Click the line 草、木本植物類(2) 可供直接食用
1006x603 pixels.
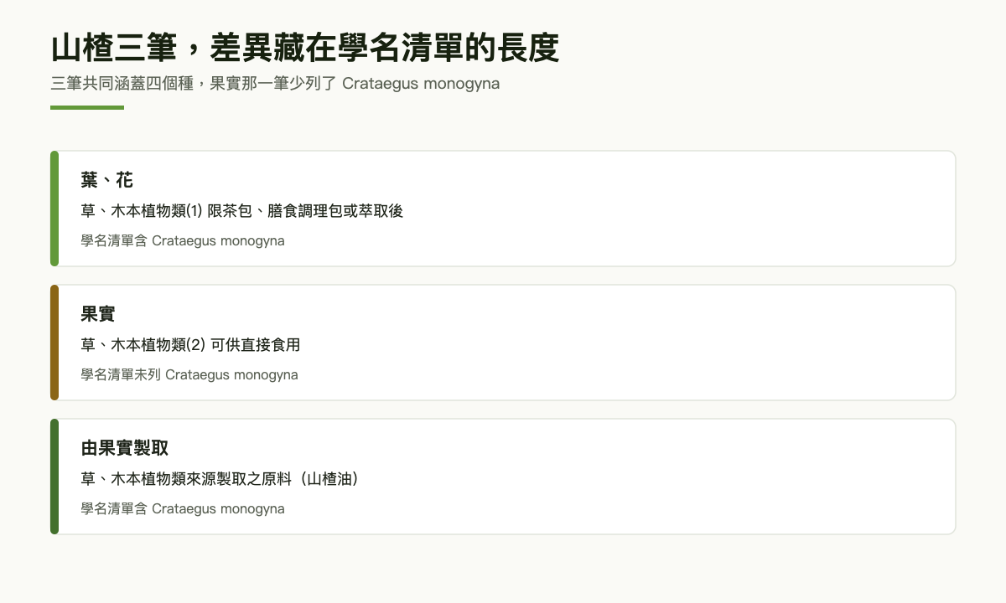point(190,345)
